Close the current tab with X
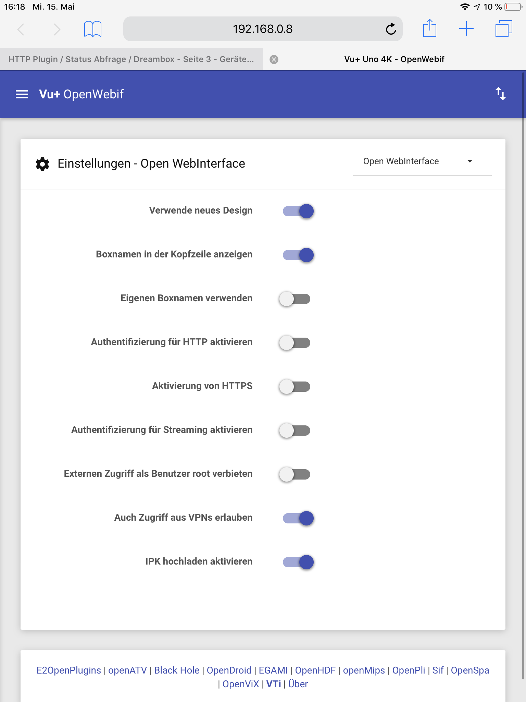 274,60
